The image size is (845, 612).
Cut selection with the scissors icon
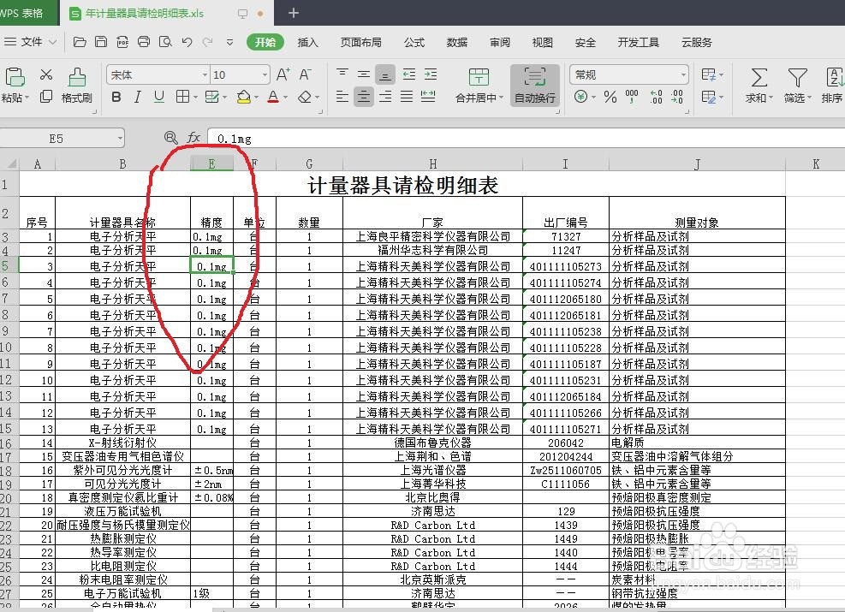46,74
